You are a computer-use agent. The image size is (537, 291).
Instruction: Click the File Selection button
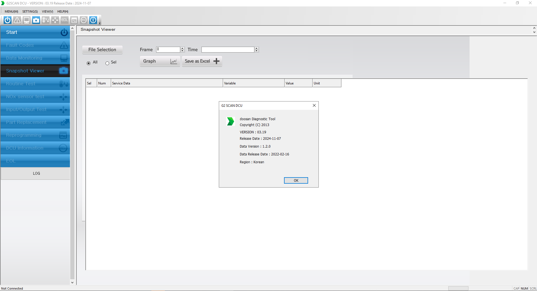pyautogui.click(x=102, y=49)
